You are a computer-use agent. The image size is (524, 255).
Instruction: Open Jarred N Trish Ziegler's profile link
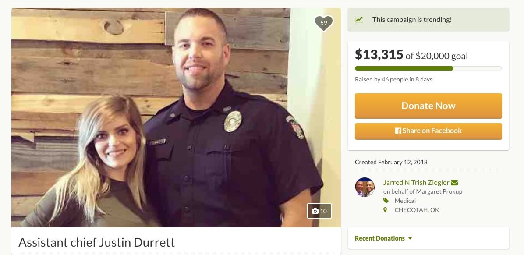click(x=416, y=182)
